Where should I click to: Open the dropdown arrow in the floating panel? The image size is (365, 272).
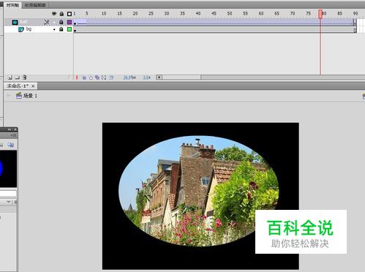click(9, 202)
